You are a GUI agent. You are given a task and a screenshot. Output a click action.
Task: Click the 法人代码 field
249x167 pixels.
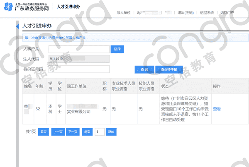tap(79, 59)
